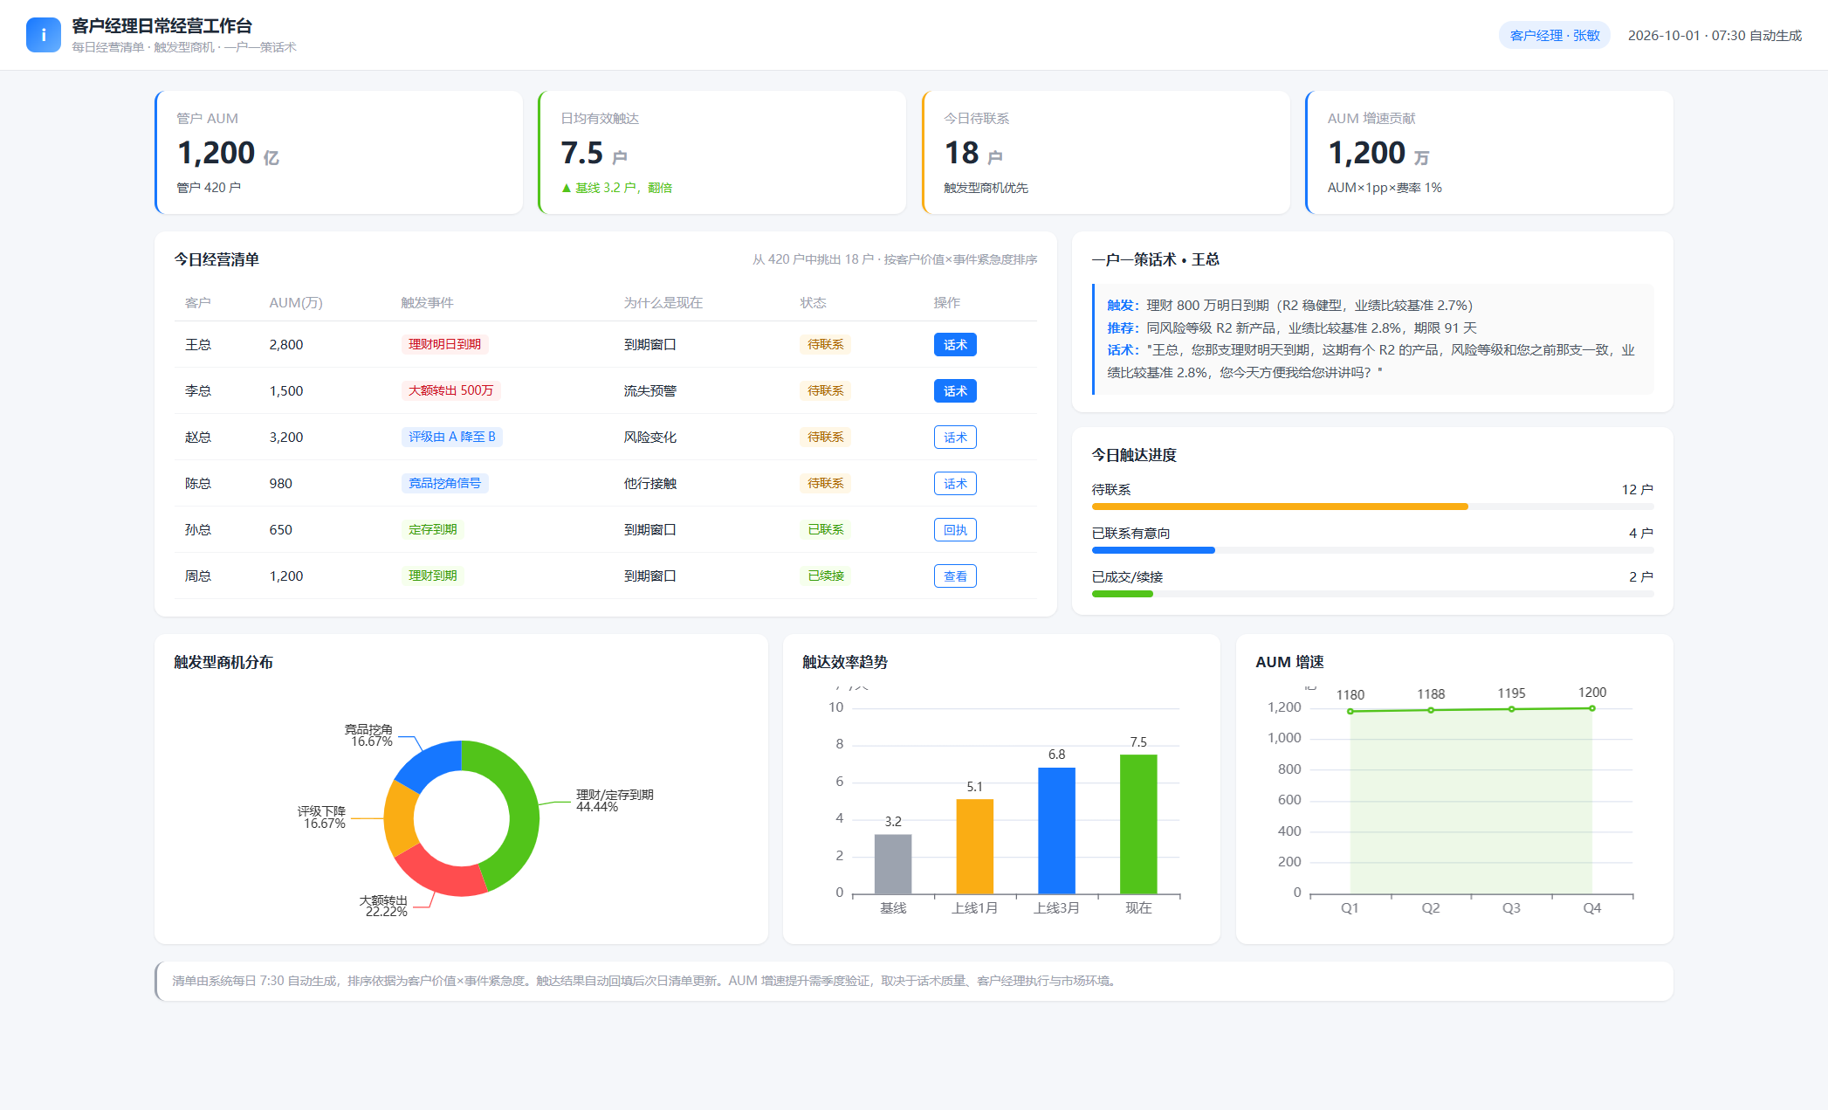Screen dimensions: 1828x1110
Task: Click the 定存到期 tag
Action: tap(432, 530)
